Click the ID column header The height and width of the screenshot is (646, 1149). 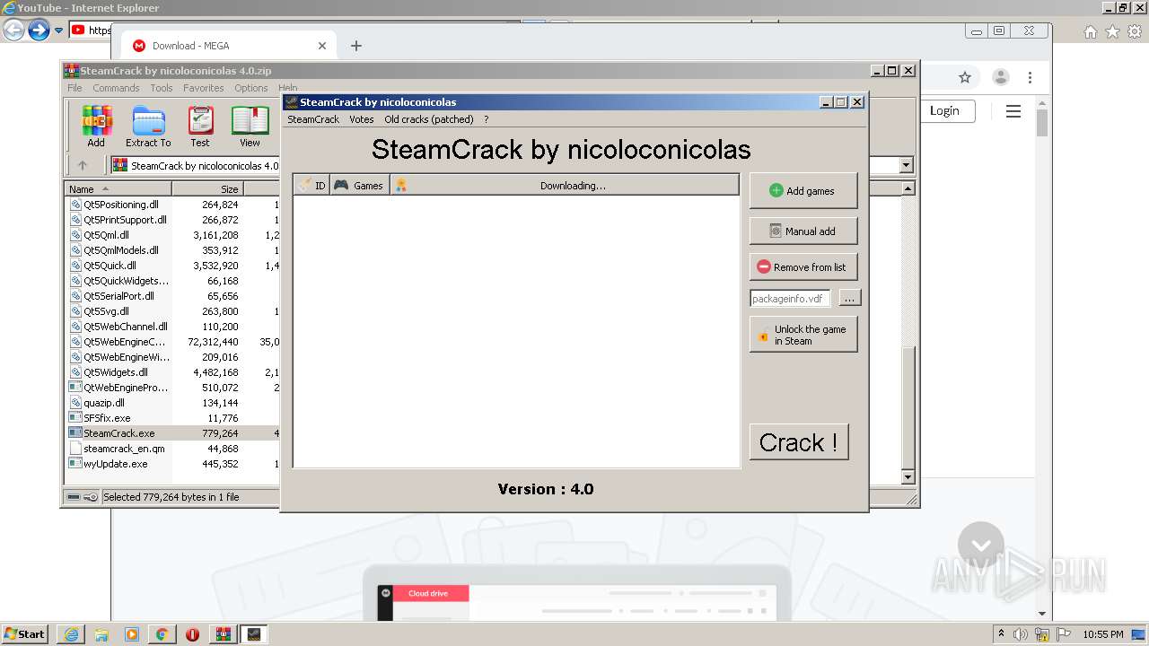312,186
